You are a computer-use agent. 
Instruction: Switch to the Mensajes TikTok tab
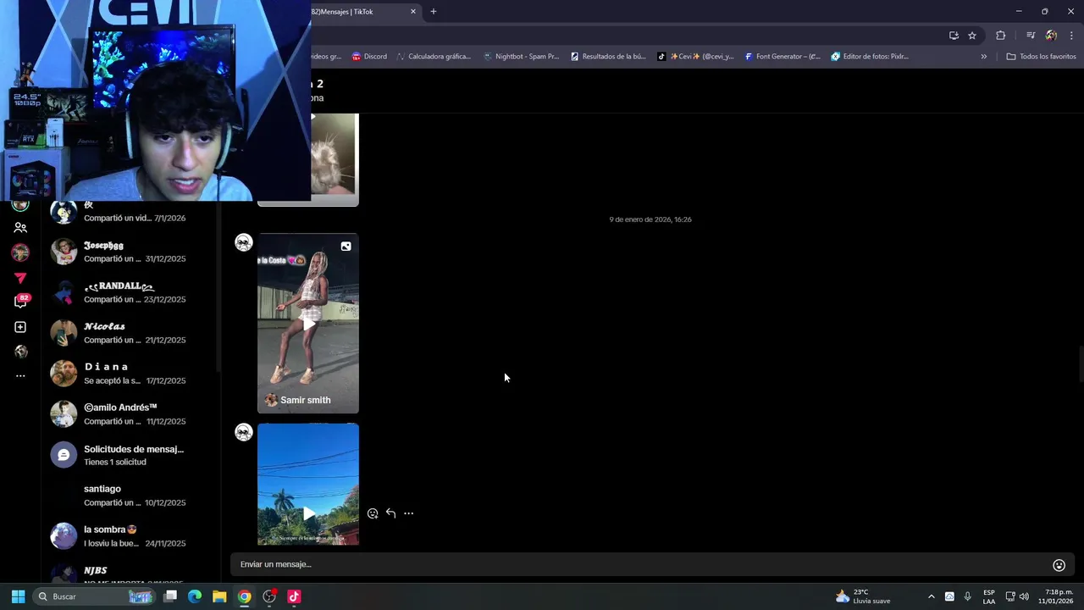point(364,12)
